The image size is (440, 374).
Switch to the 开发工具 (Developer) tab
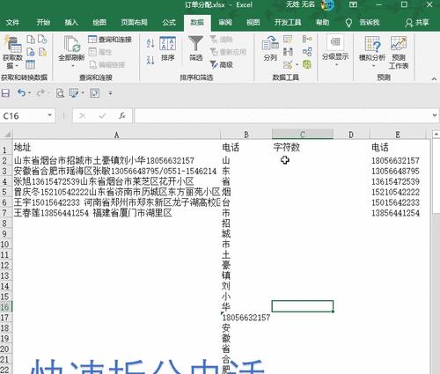point(288,22)
